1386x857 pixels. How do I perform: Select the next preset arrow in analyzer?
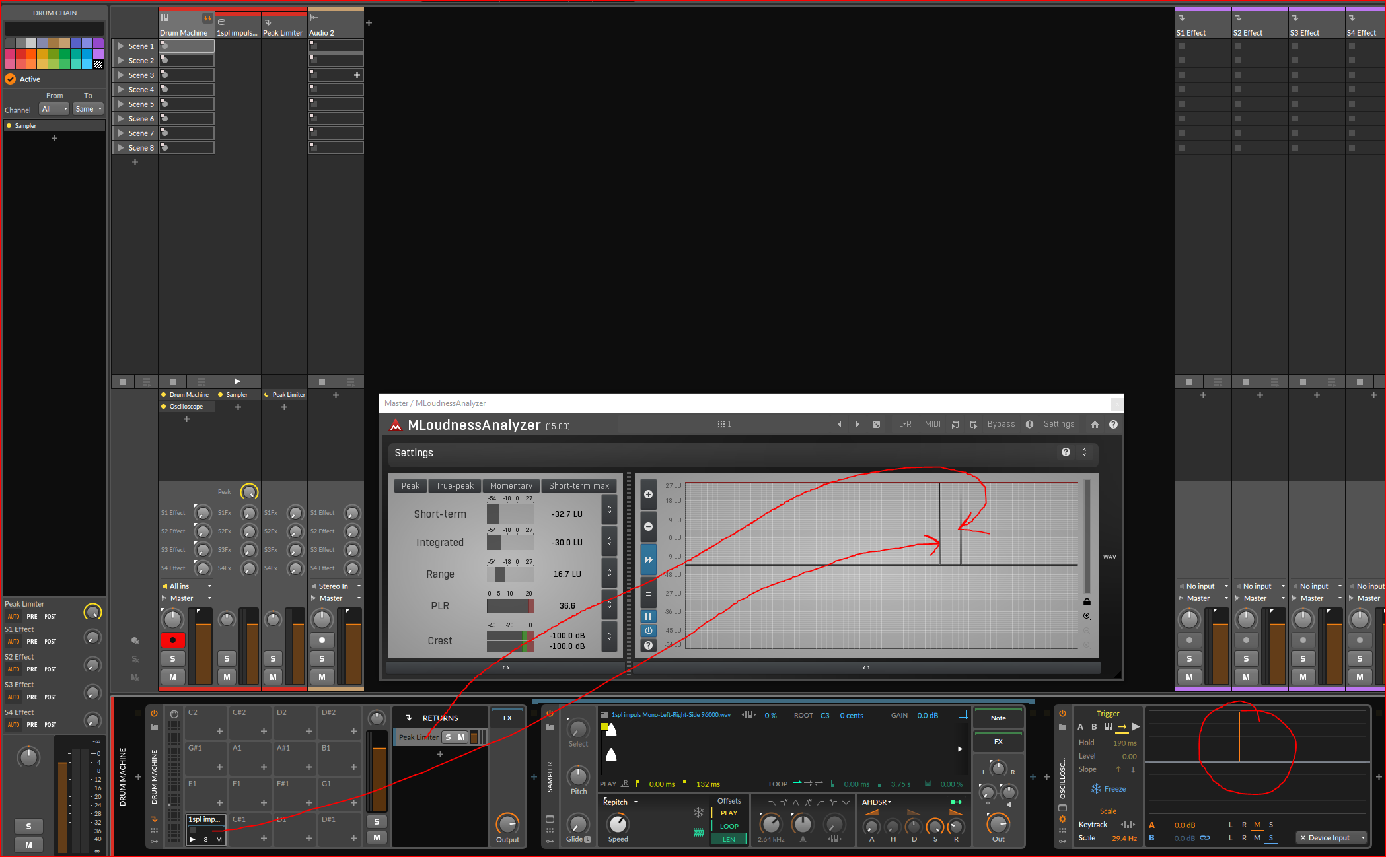(857, 425)
